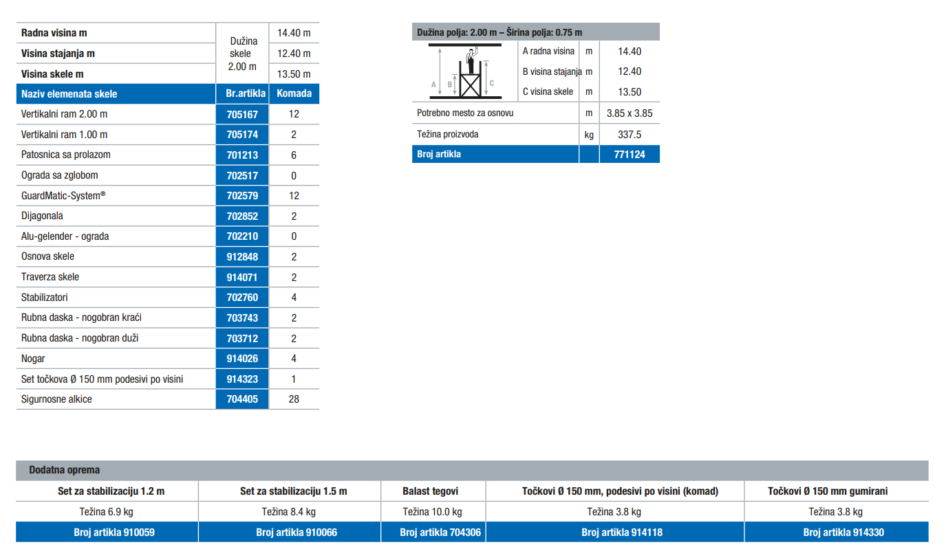Image resolution: width=946 pixels, height=560 pixels.
Task: Click article number 705167 for Vertikalni ram
Action: tap(241, 114)
